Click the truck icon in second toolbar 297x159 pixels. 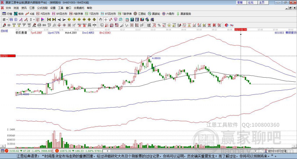152,19
